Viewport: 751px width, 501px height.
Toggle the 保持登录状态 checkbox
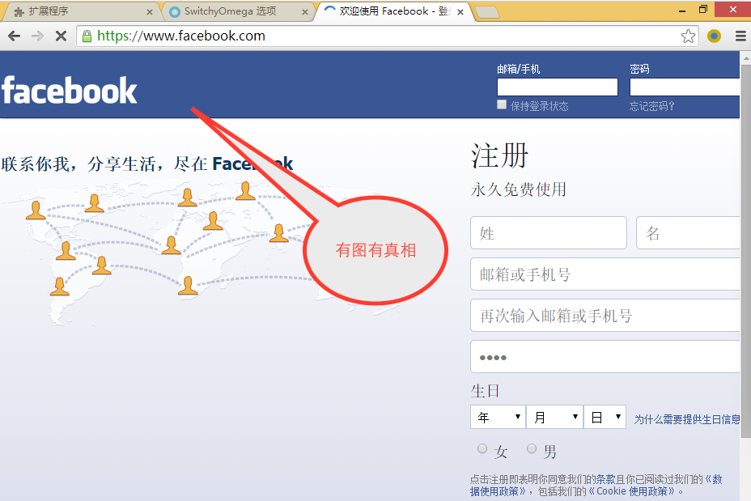click(x=502, y=104)
